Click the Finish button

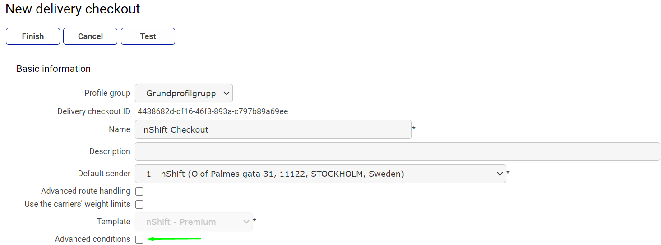(33, 36)
